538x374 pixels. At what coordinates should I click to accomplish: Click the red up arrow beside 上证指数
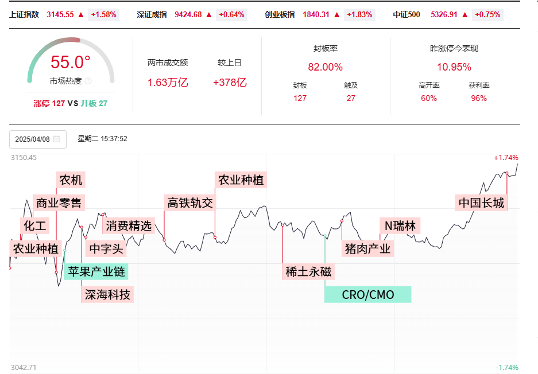point(81,14)
